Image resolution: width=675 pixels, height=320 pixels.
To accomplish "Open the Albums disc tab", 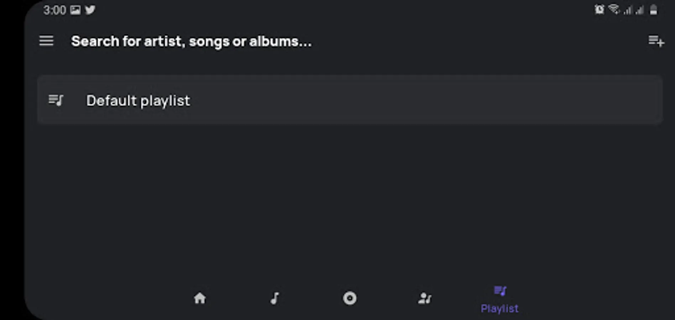I will (x=350, y=298).
